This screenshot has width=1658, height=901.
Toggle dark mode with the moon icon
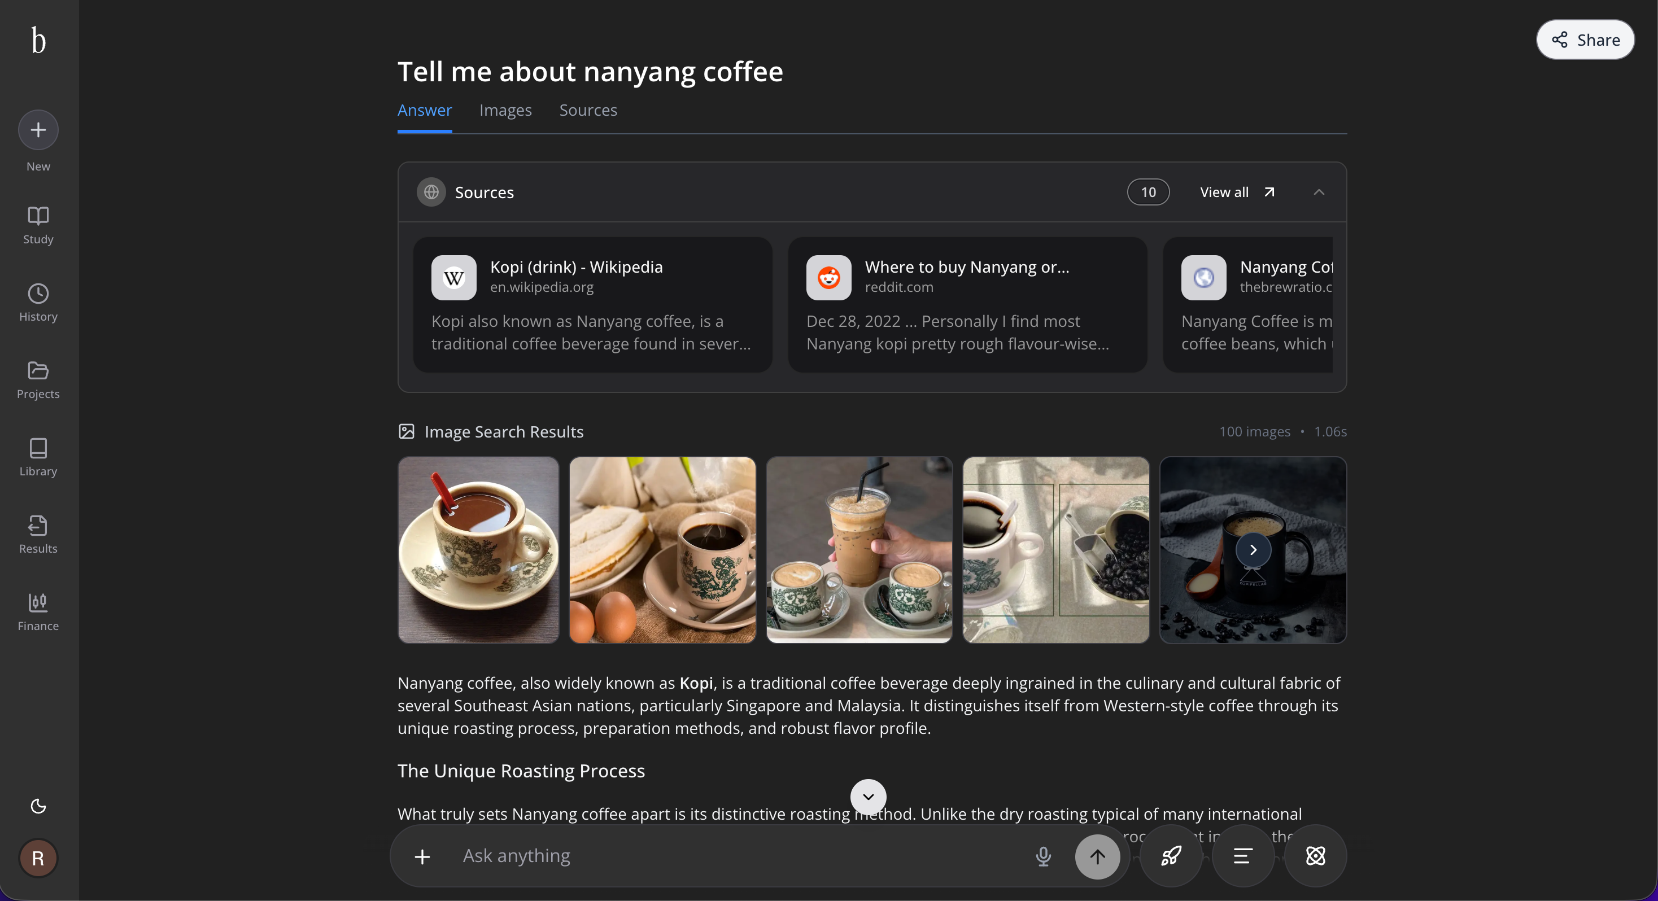tap(37, 805)
